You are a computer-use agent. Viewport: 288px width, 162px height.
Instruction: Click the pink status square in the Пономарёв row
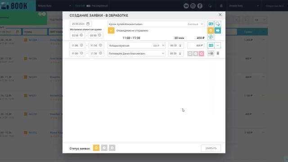coord(202,54)
